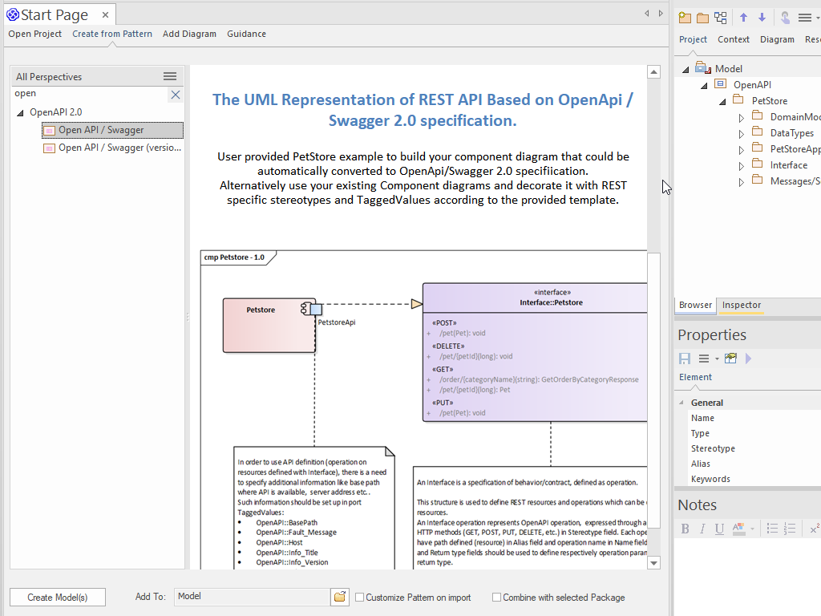The width and height of the screenshot is (821, 616).
Task: Enable Combine with selected Package checkbox
Action: click(x=496, y=597)
